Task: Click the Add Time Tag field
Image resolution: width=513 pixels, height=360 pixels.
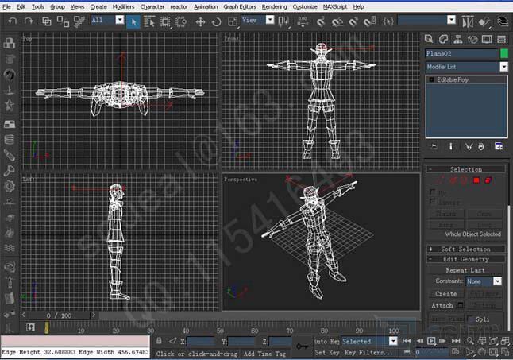Action: 264,354
